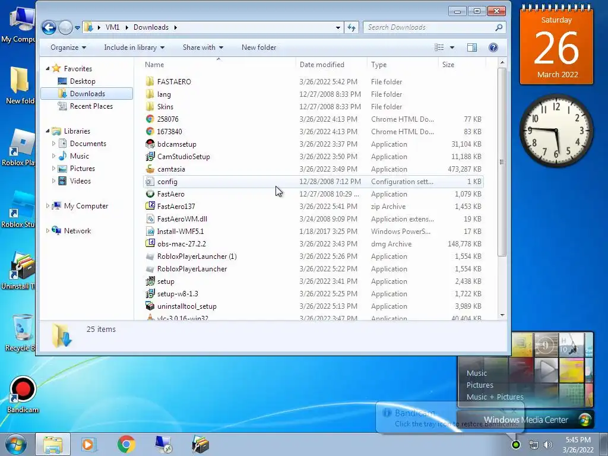Click the file list scroll down arrow
This screenshot has height=456, width=608.
pos(502,315)
